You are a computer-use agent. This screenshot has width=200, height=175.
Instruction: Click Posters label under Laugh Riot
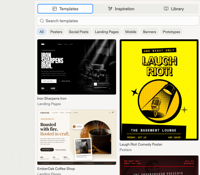(x=125, y=150)
